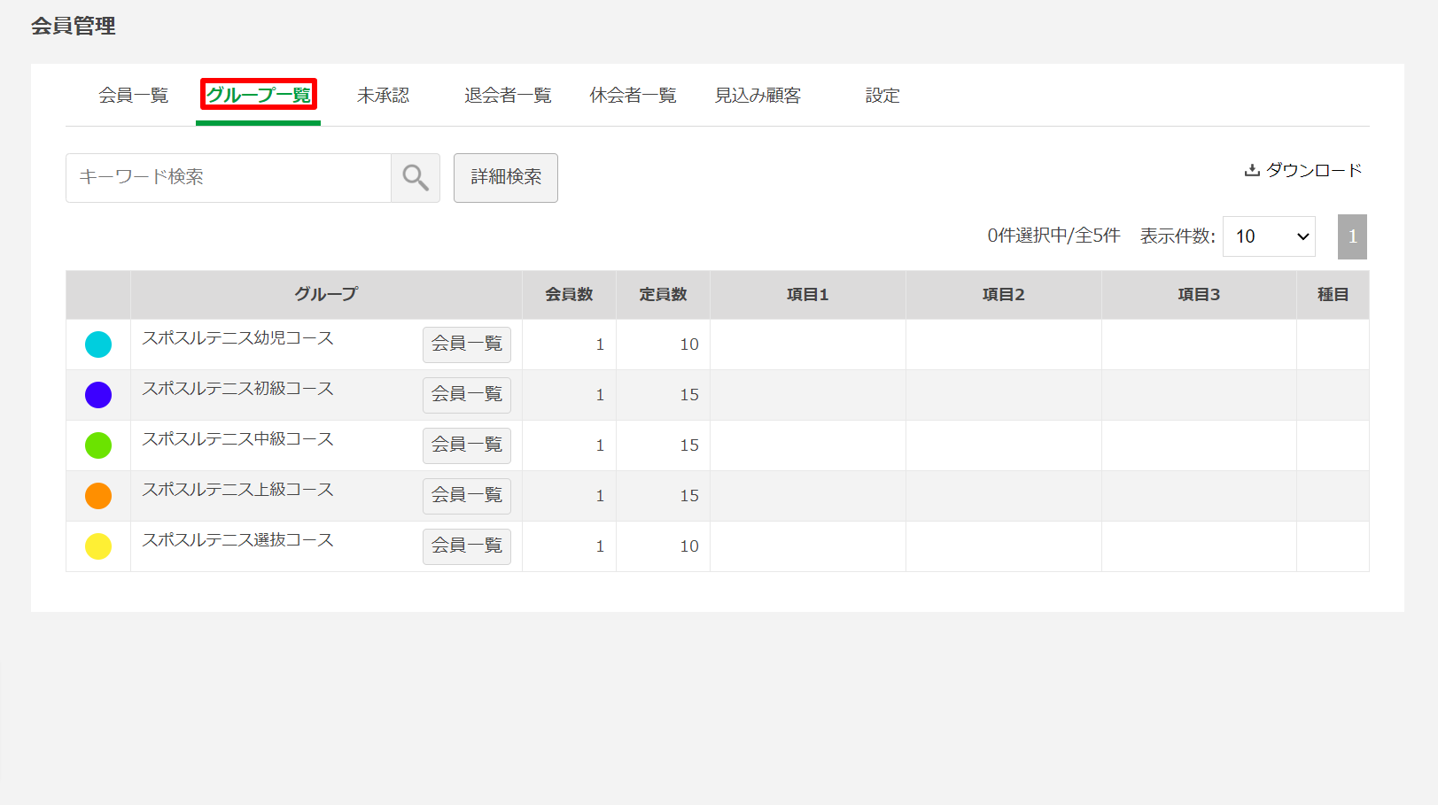
Task: Click the 会員数 column header
Action: [x=569, y=294]
